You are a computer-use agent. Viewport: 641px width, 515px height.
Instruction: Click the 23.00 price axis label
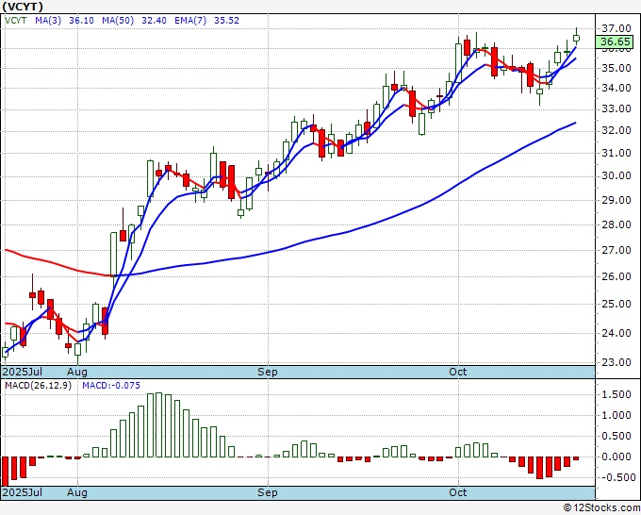coord(616,362)
